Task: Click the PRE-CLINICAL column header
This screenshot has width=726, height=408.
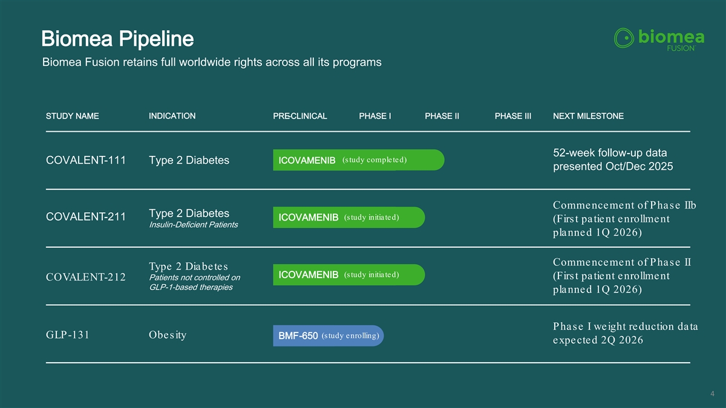Action: tap(300, 116)
